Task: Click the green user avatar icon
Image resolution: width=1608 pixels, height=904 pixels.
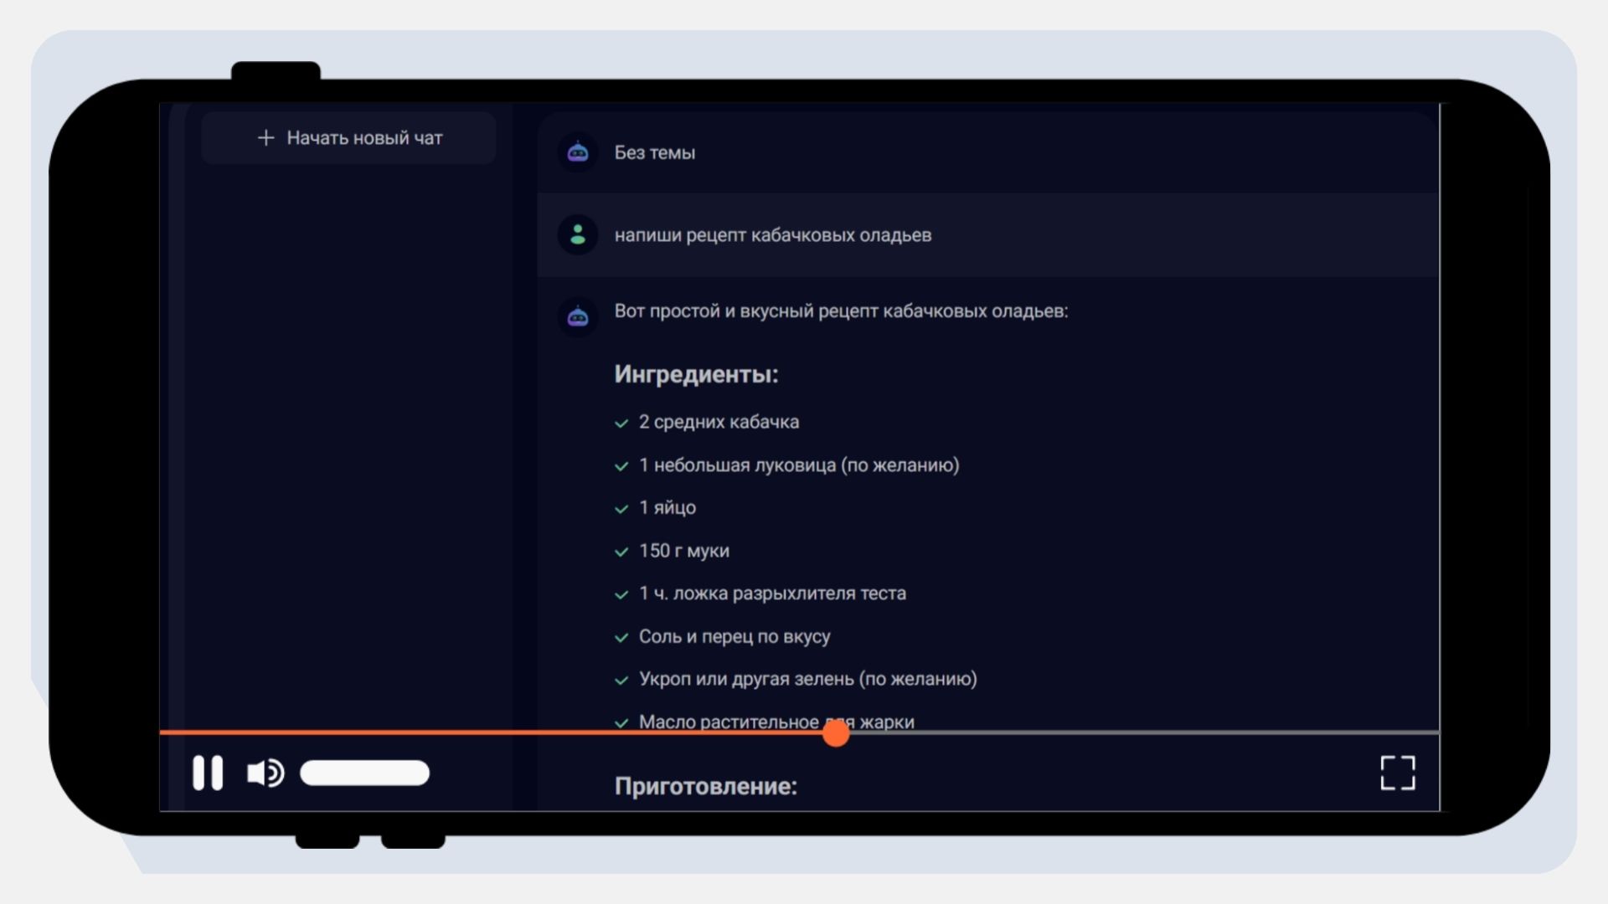Action: [578, 235]
